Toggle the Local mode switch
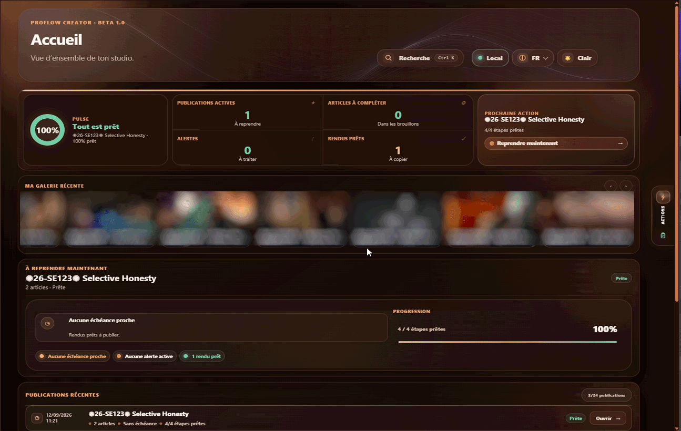Screen dimensions: 681x431 [490, 58]
